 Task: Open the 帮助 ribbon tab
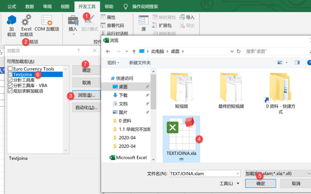109,6
